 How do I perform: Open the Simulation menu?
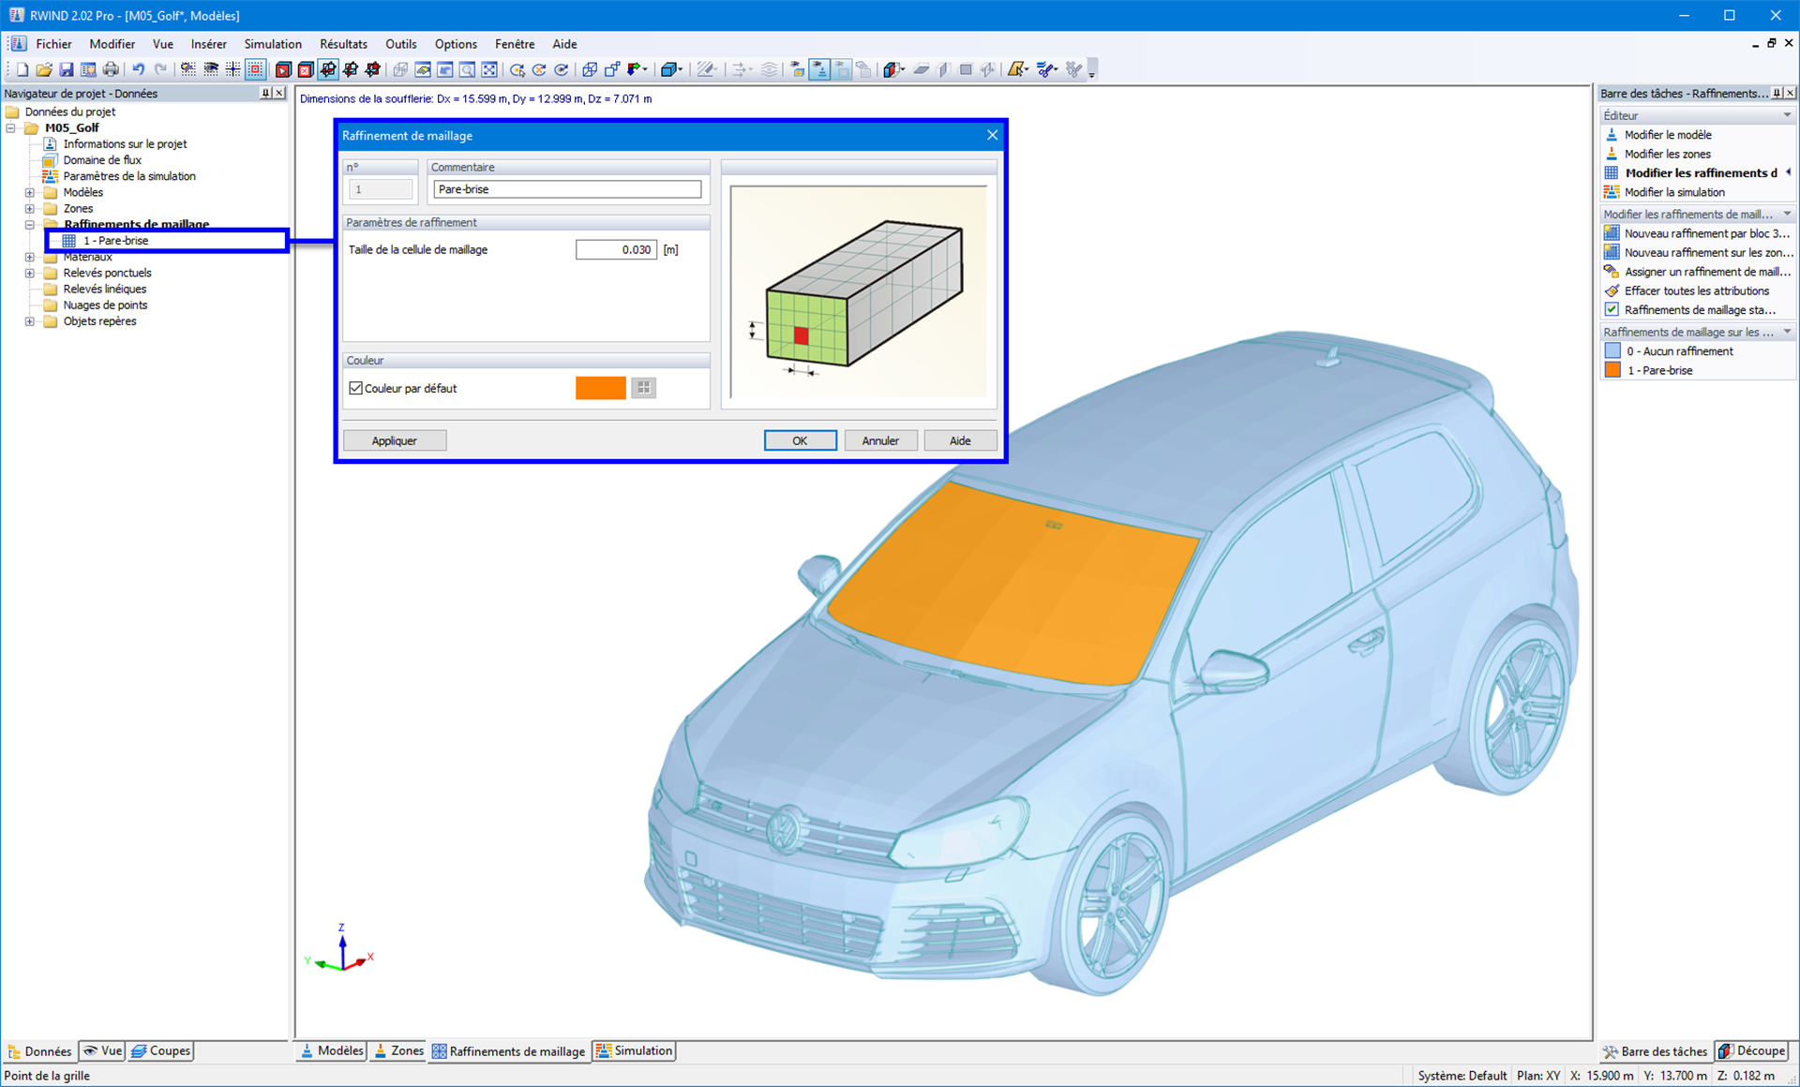point(272,44)
